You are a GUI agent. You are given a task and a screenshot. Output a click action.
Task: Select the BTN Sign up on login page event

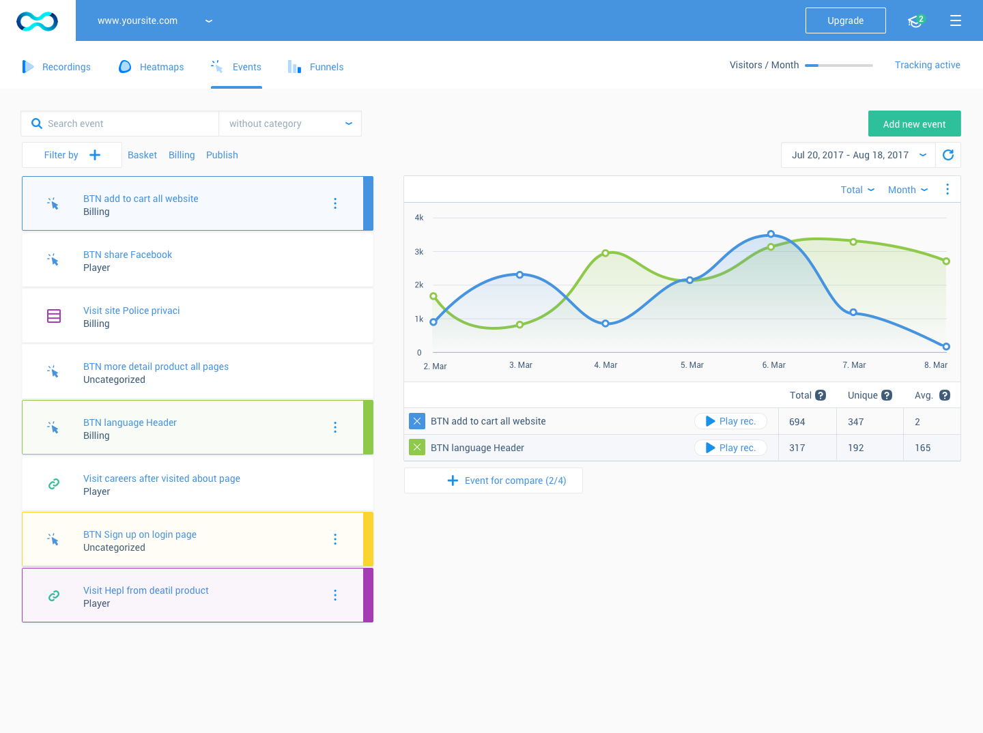click(x=198, y=539)
